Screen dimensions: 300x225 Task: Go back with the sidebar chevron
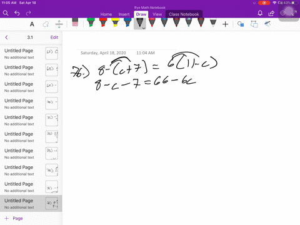6,37
